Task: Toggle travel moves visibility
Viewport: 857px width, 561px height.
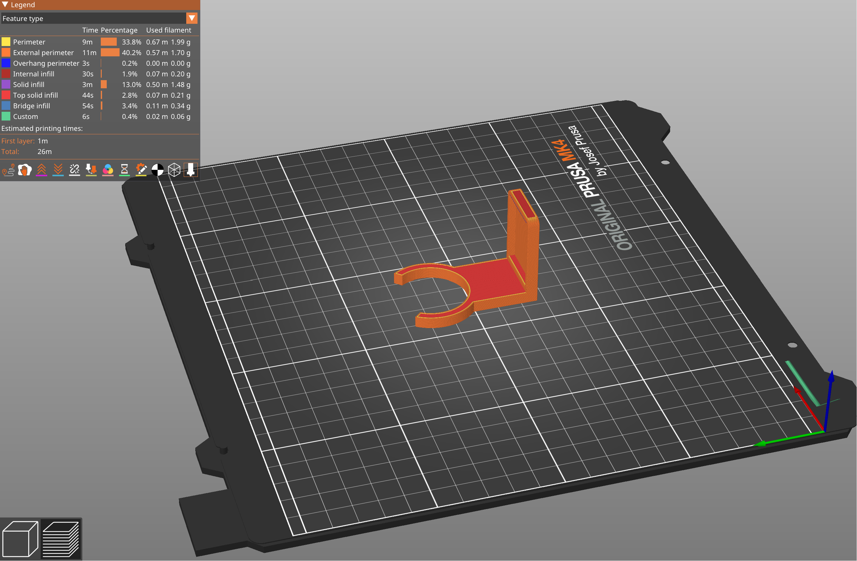Action: (x=8, y=170)
